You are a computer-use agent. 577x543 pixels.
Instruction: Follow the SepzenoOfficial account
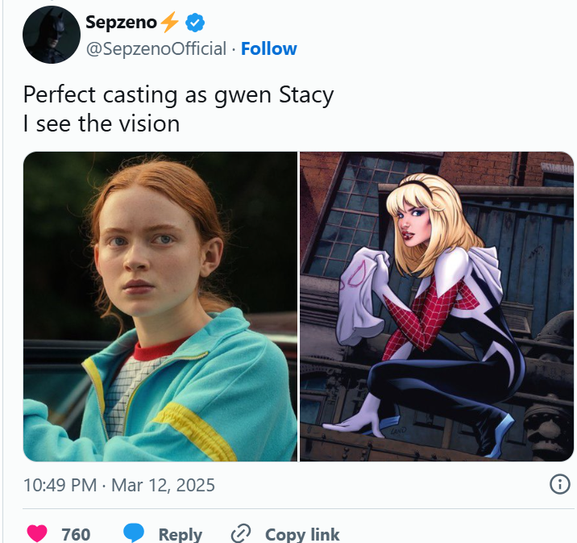(x=269, y=49)
